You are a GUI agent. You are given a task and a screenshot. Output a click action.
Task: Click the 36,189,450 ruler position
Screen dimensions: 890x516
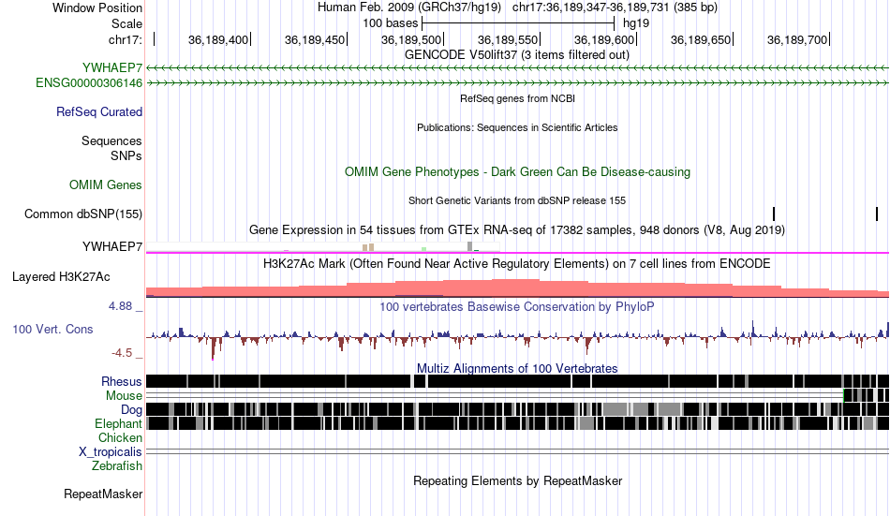point(315,39)
